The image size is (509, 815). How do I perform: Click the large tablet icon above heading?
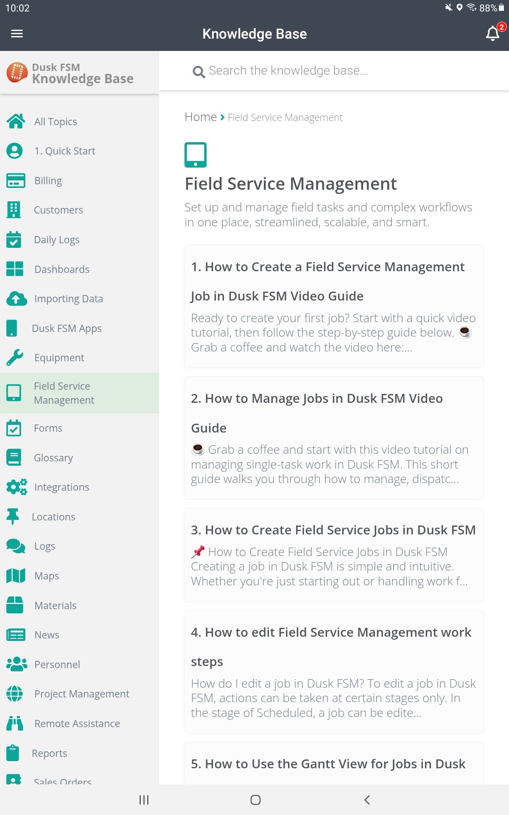pos(196,155)
